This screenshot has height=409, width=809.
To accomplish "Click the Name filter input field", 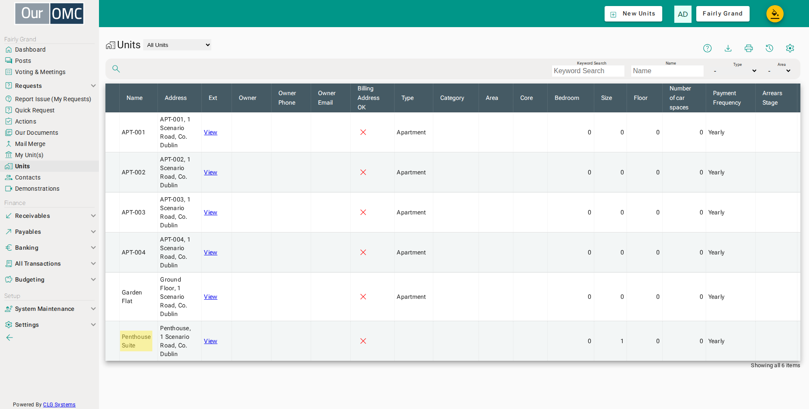I will point(667,71).
